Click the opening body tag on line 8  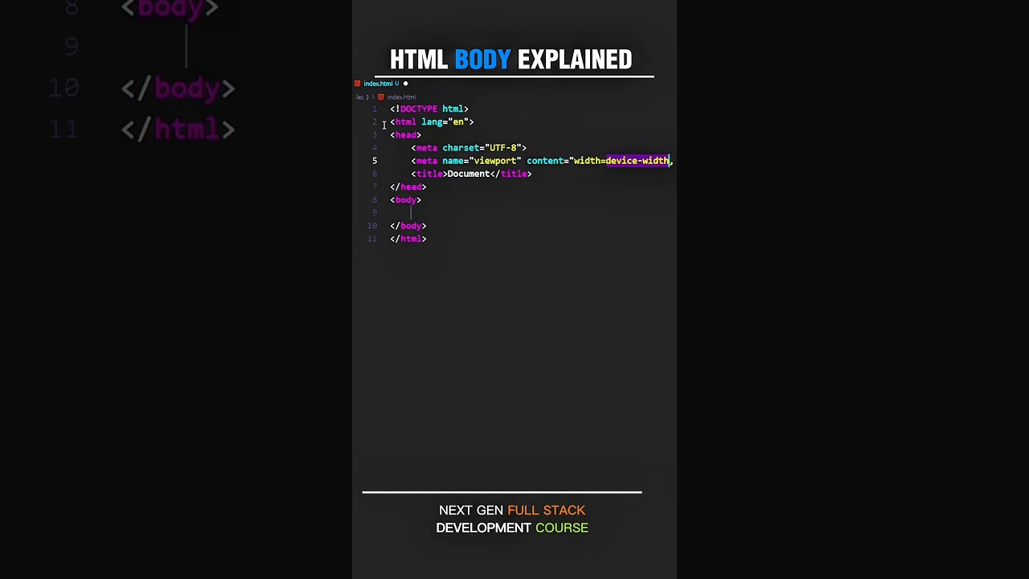point(405,199)
